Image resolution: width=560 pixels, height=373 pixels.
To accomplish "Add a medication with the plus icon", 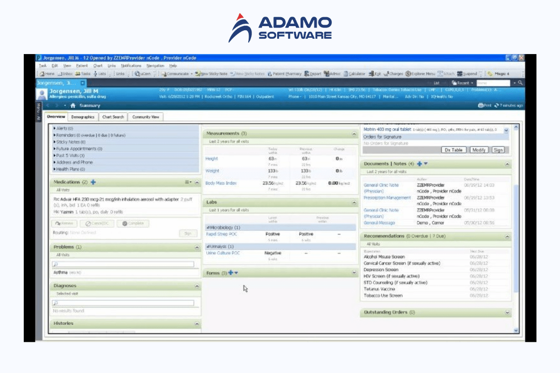I will point(93,182).
